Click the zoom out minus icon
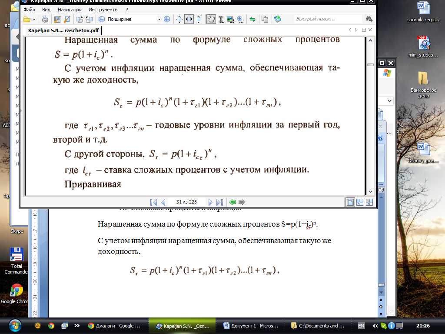 pyautogui.click(x=102, y=19)
